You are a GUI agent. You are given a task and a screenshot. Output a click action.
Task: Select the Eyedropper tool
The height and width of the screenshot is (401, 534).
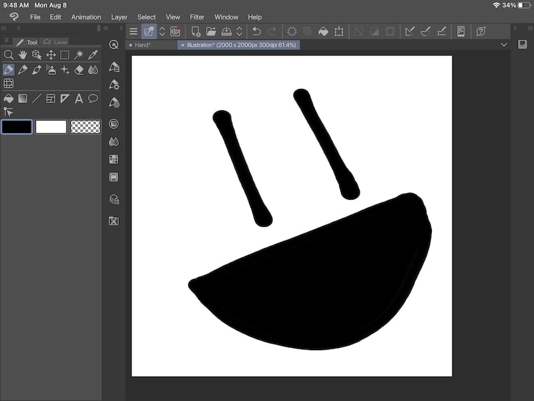click(91, 55)
